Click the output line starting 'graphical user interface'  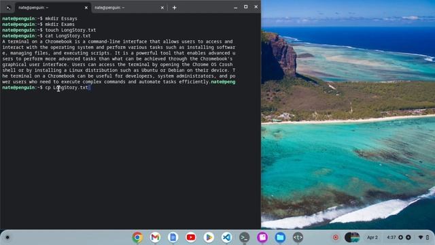point(118,65)
